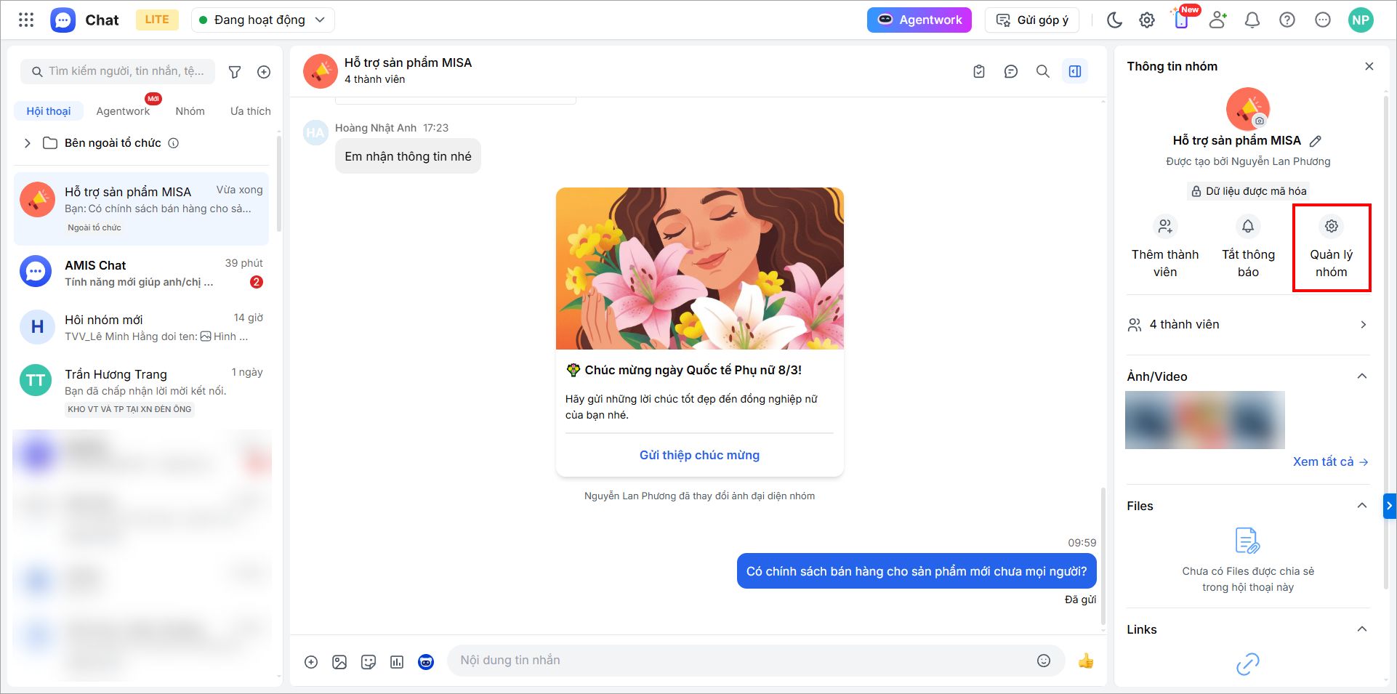Click the chat title Hỗ trợ sản phẩm MISA in header
This screenshot has width=1397, height=694.
(x=408, y=62)
